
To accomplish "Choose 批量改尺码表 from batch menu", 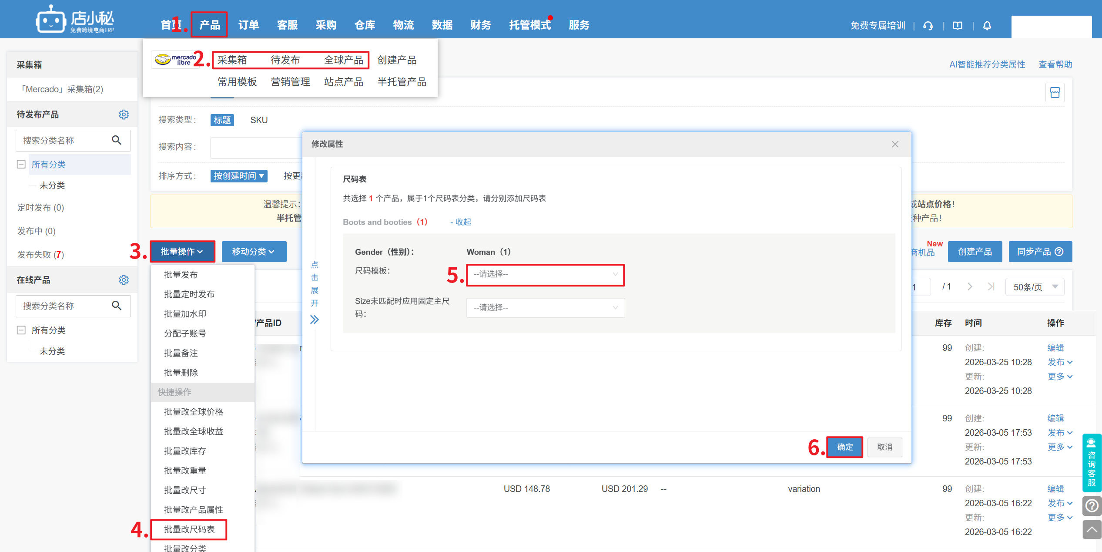I will [x=189, y=529].
